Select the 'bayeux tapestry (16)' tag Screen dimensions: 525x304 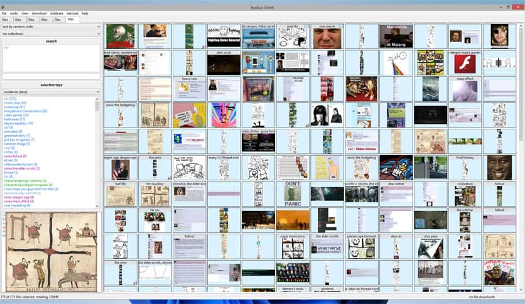coord(18,123)
